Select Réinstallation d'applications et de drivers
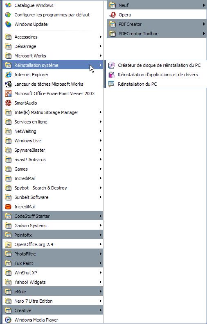207x324 pixels. tap(156, 75)
